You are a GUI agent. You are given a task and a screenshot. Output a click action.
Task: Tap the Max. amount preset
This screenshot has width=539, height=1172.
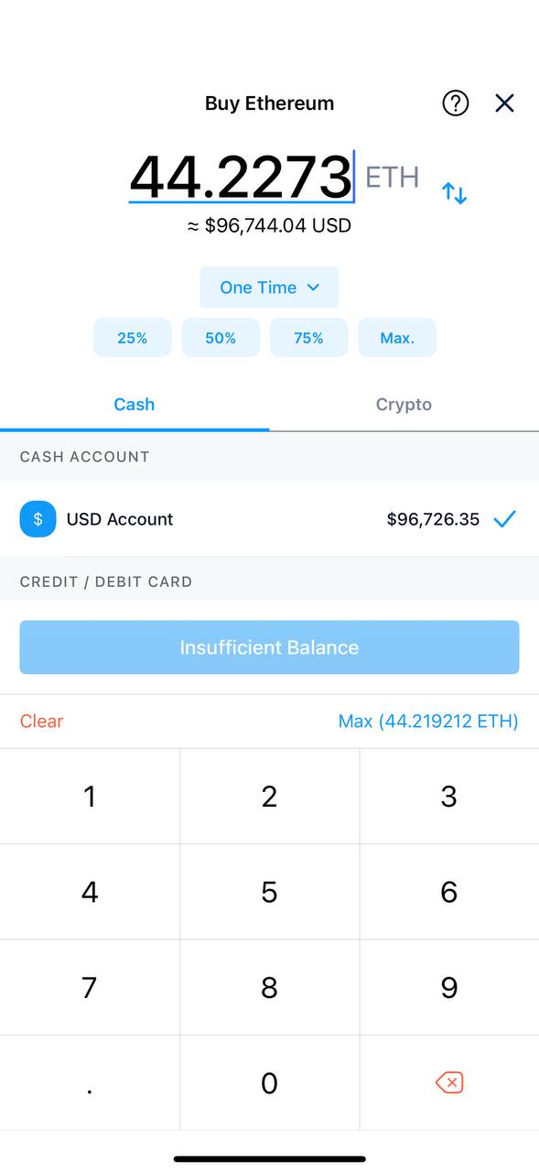tap(397, 338)
